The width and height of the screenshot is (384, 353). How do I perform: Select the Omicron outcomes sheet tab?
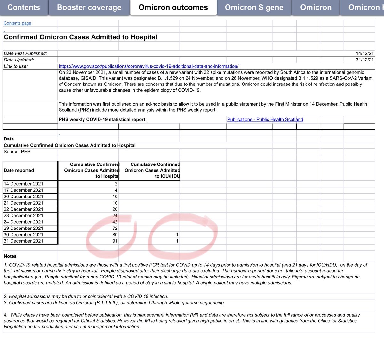[x=173, y=7]
